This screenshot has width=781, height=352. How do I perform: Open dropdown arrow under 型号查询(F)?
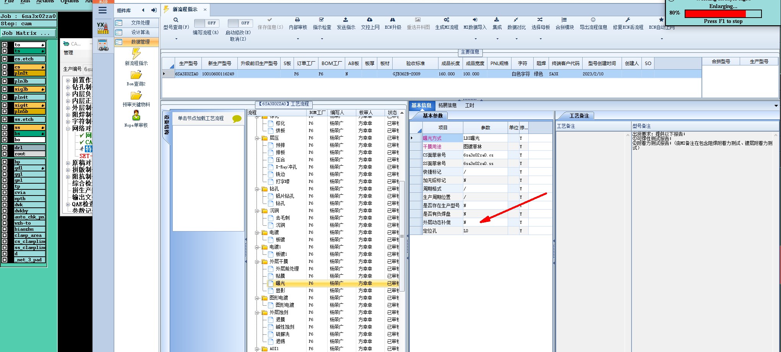[176, 39]
